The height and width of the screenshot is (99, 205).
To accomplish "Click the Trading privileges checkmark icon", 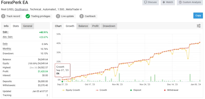I will pos(28,16).
